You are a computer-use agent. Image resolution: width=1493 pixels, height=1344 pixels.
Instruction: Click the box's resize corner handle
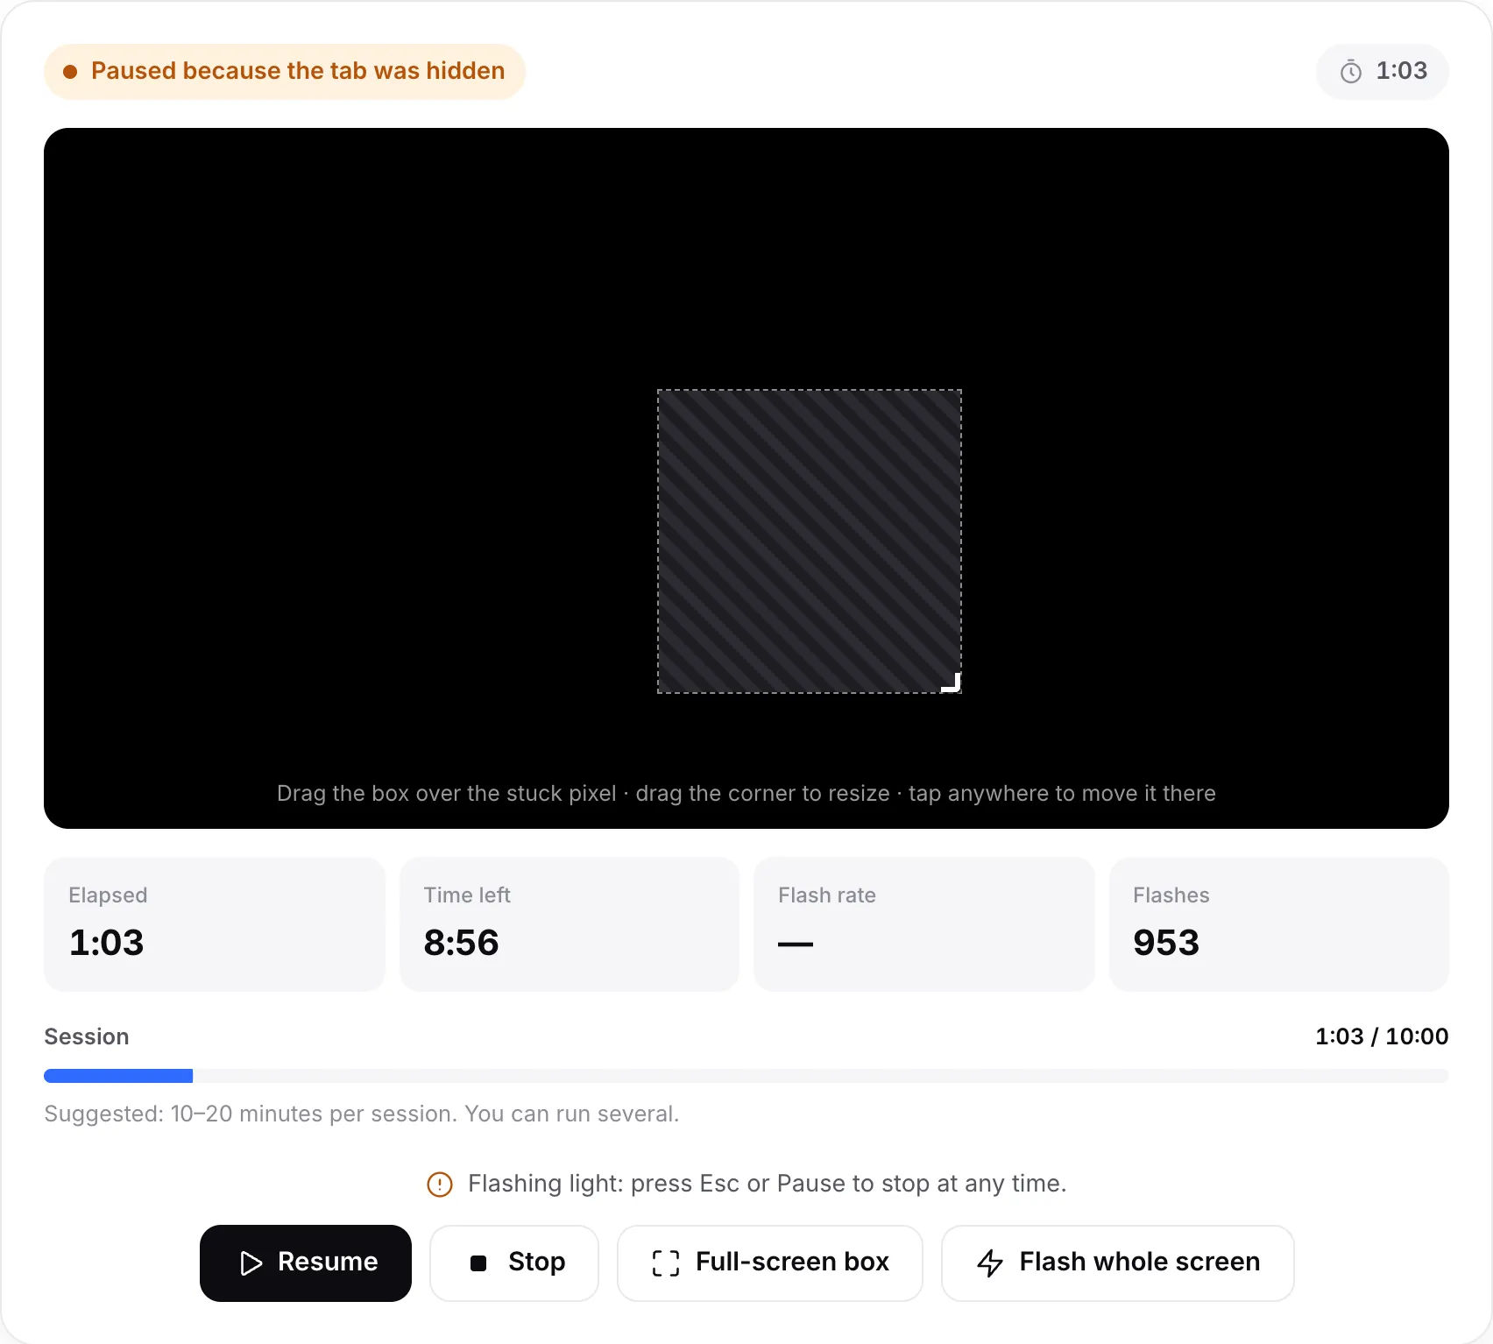tap(952, 683)
